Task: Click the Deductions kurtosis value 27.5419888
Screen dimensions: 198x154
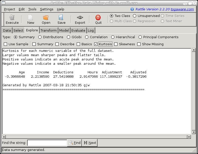Action: (x=63, y=77)
